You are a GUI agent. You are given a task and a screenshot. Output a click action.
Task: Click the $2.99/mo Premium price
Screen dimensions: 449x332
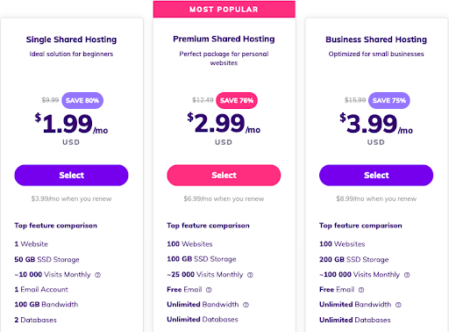coord(224,123)
